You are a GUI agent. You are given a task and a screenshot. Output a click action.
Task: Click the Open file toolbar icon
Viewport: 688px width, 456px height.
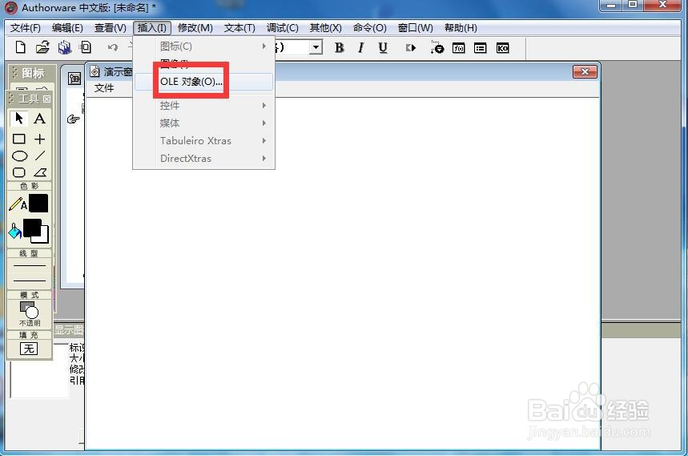42,47
